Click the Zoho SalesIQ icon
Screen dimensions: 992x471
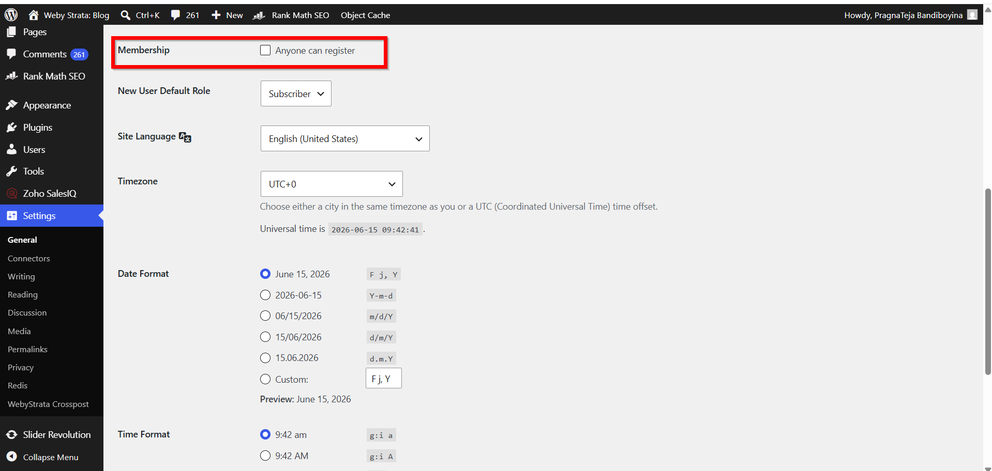(x=11, y=193)
